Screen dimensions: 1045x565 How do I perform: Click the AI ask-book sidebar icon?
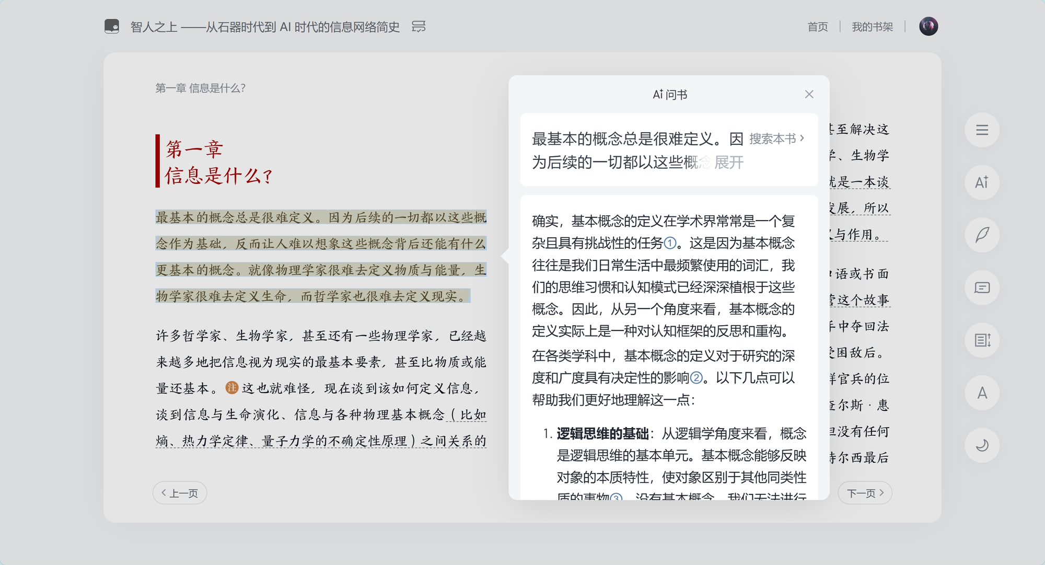[982, 182]
